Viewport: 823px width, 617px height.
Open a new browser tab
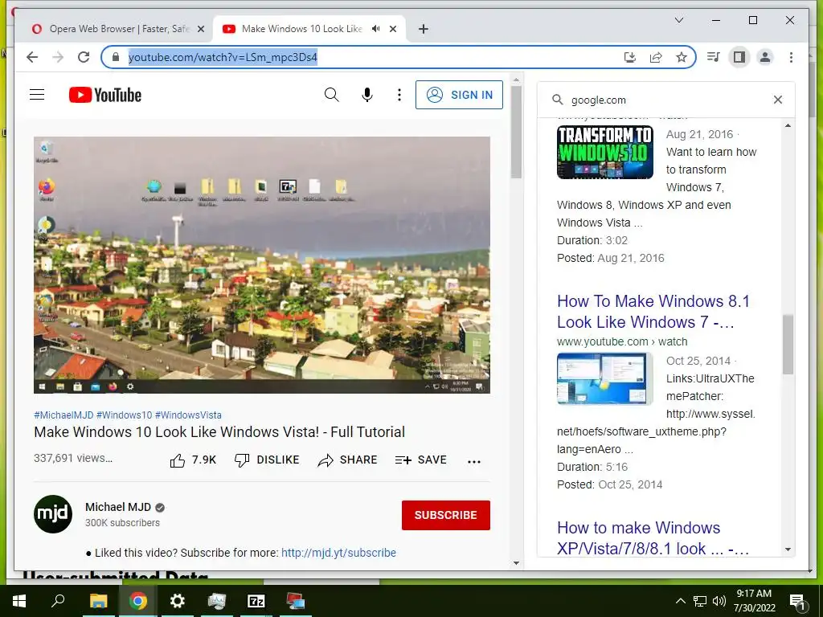pos(423,29)
